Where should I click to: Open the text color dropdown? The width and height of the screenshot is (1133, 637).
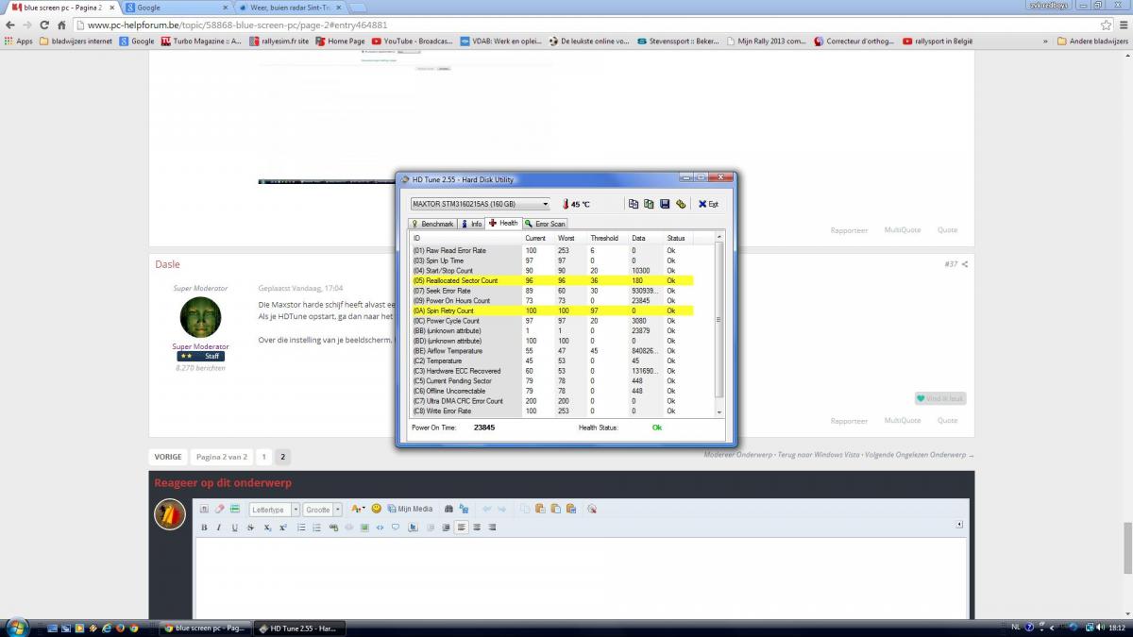(x=358, y=509)
